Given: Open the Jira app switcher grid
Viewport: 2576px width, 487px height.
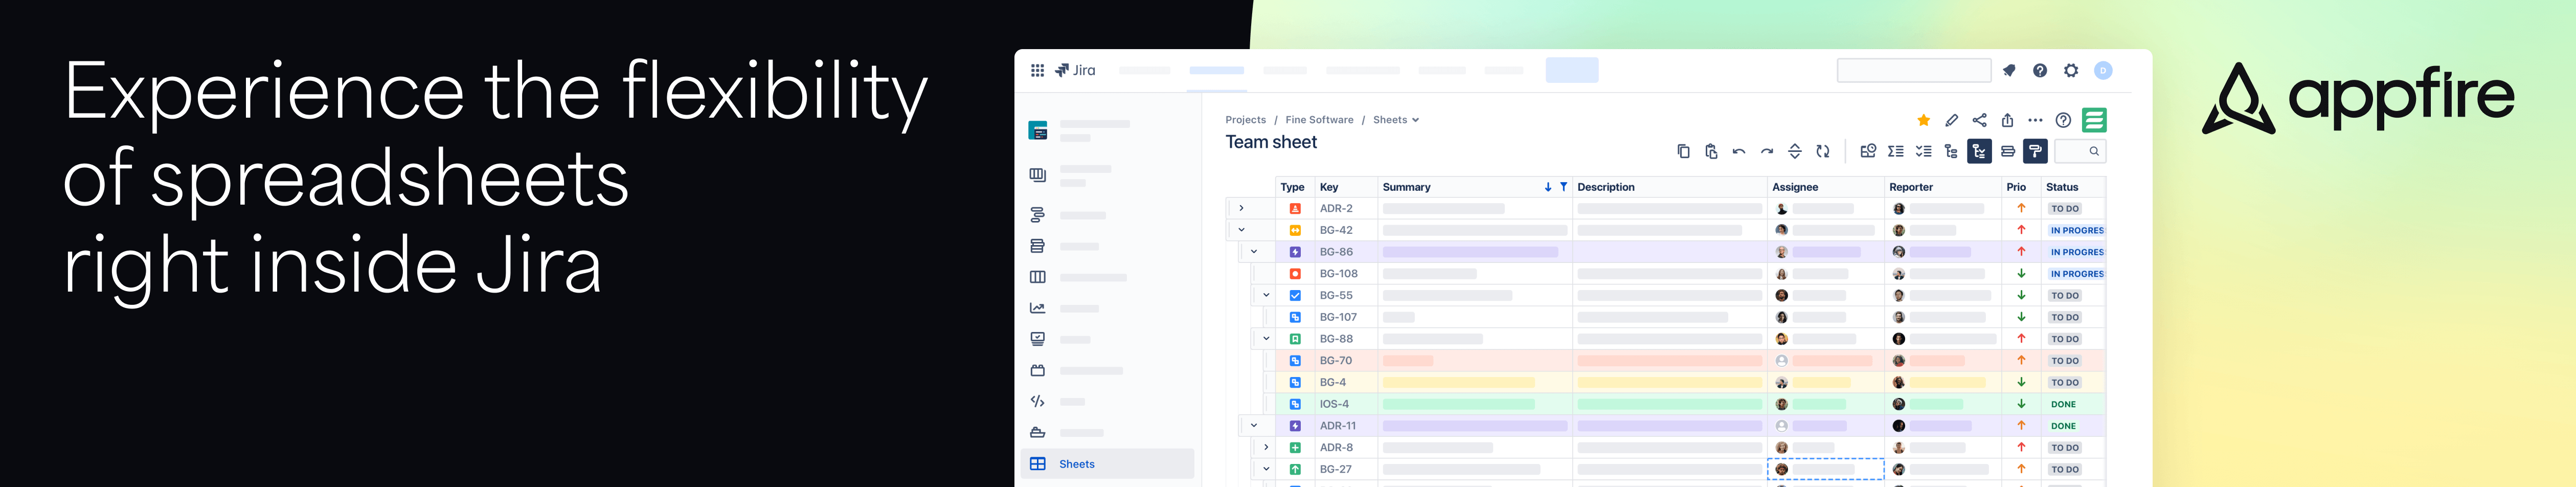Looking at the screenshot, I should click(x=1037, y=70).
